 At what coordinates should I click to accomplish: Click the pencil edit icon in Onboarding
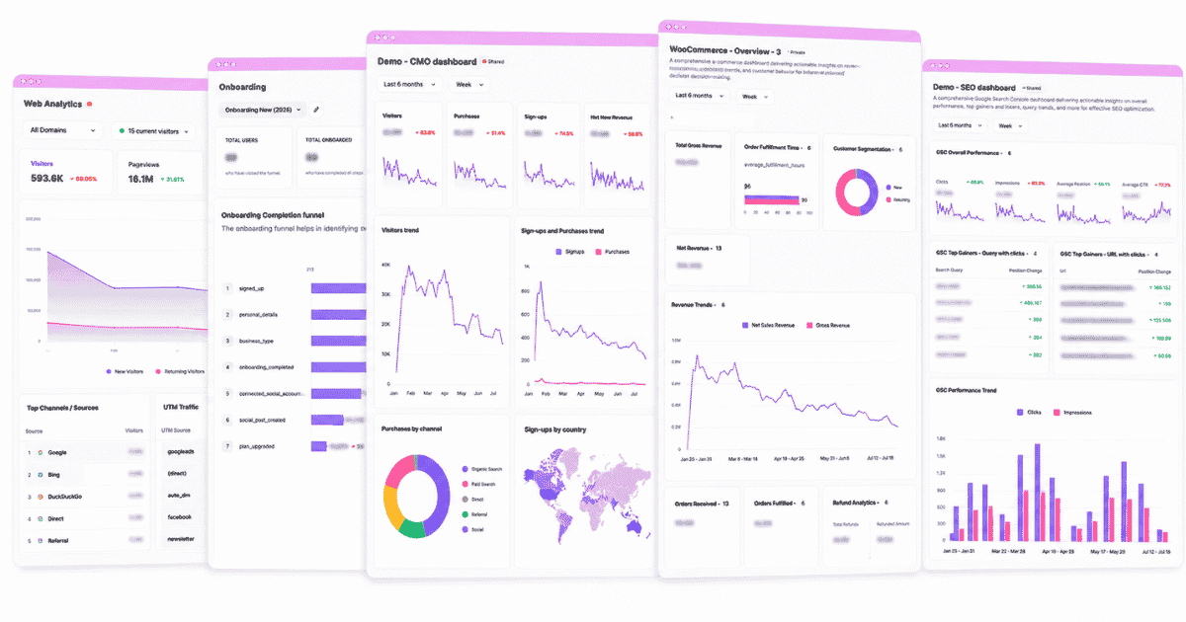[316, 109]
